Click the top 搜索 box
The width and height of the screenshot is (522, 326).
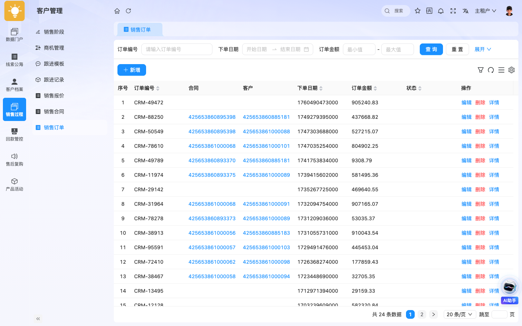[396, 11]
